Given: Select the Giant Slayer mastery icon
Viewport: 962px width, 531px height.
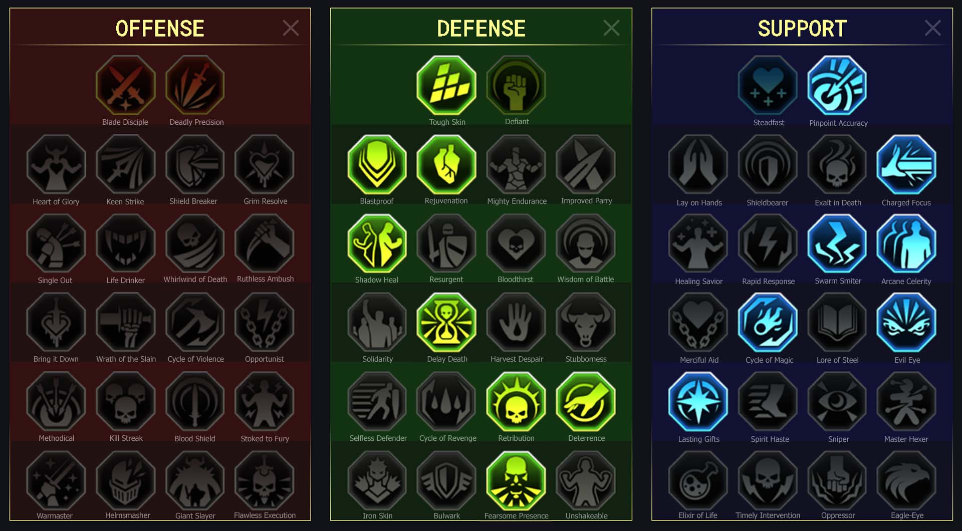Looking at the screenshot, I should (x=195, y=481).
